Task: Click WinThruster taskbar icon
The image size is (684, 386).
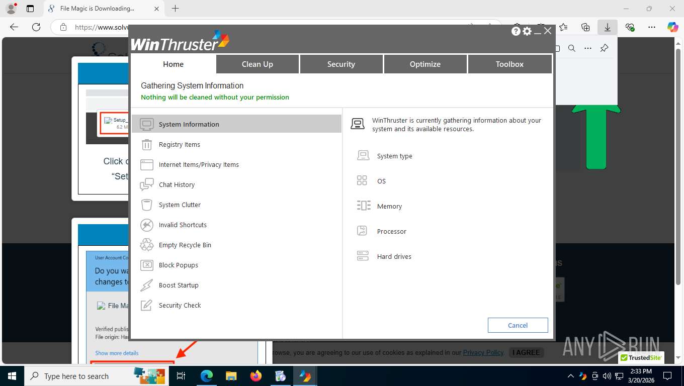Action: pos(305,376)
